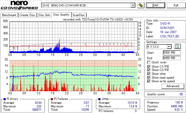
Task: Click the red PI Failures legend square
Action: [52, 99]
